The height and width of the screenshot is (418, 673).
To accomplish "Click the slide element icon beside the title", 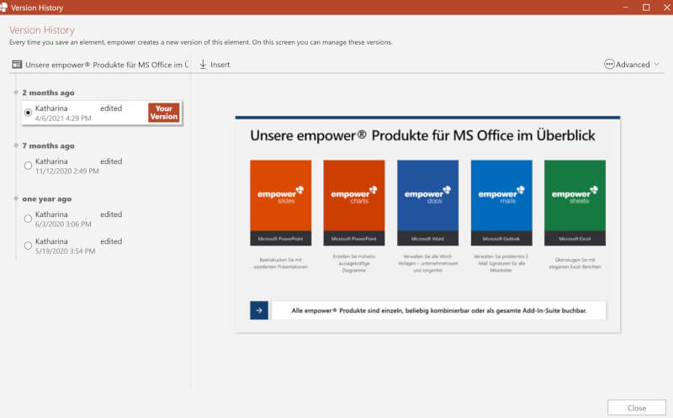I will click(x=17, y=65).
